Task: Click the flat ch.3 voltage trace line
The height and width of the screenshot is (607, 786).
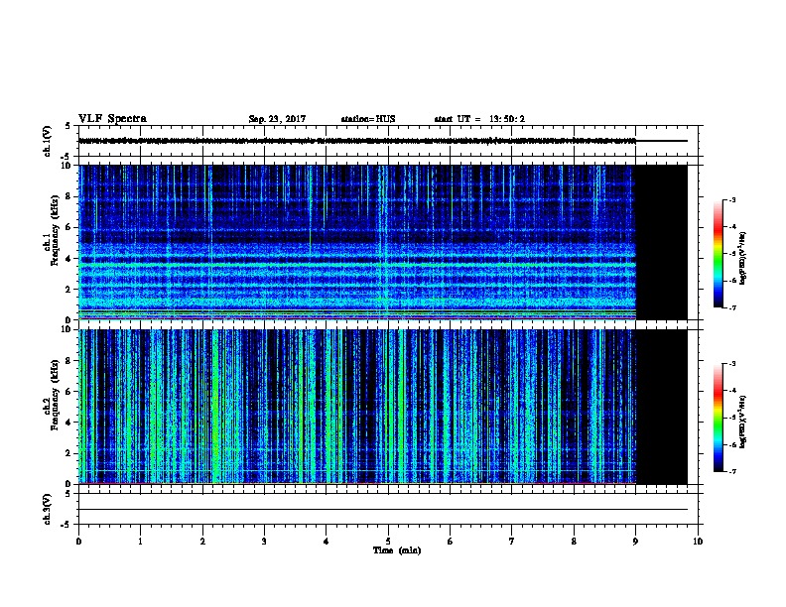Action: point(383,510)
